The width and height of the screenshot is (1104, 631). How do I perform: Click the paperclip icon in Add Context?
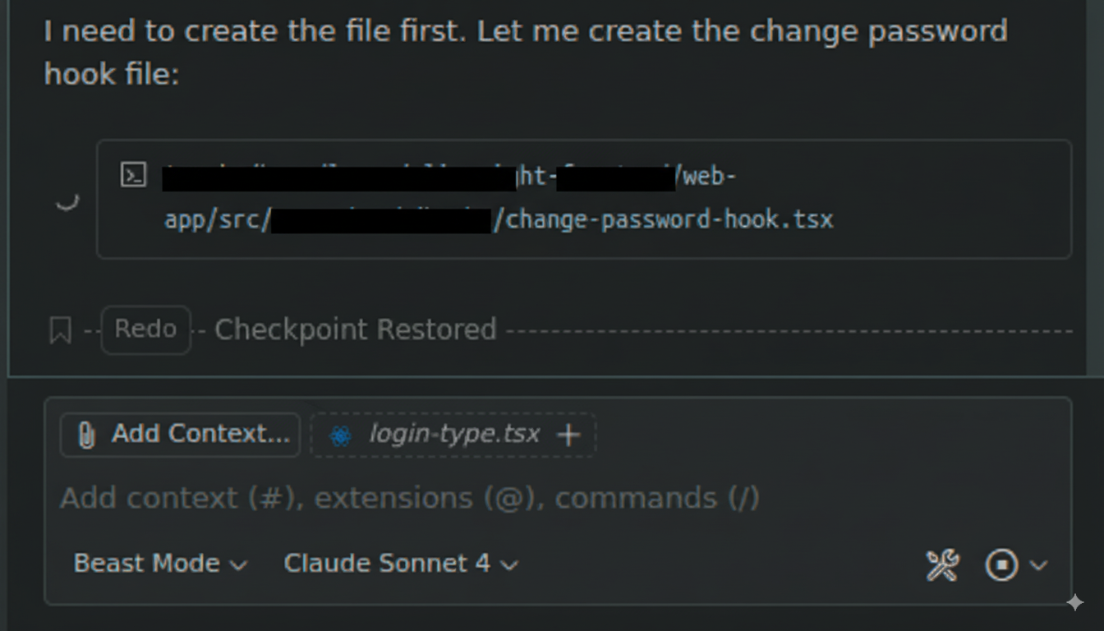(x=86, y=435)
